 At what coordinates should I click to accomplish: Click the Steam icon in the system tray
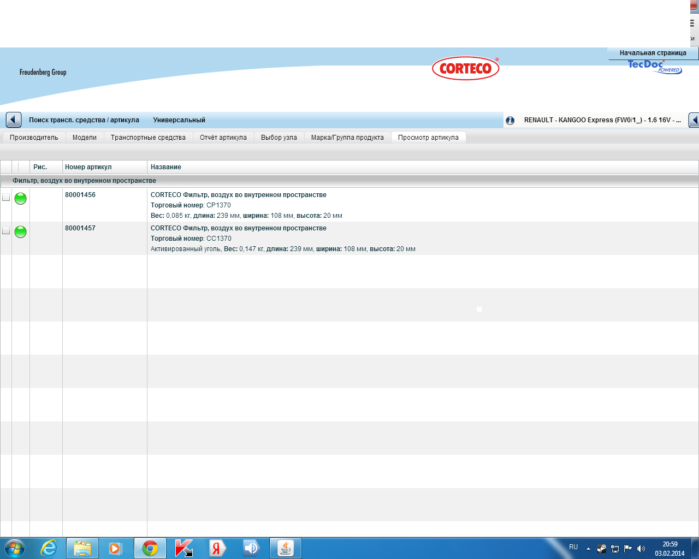click(x=602, y=549)
